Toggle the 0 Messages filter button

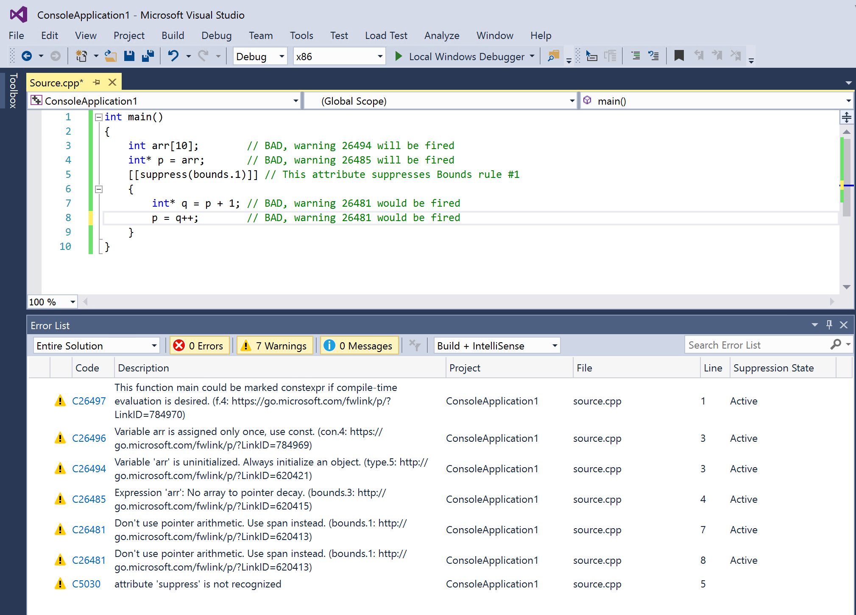point(360,346)
